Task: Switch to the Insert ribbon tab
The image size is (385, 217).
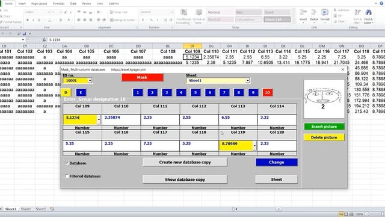Action: [22, 4]
